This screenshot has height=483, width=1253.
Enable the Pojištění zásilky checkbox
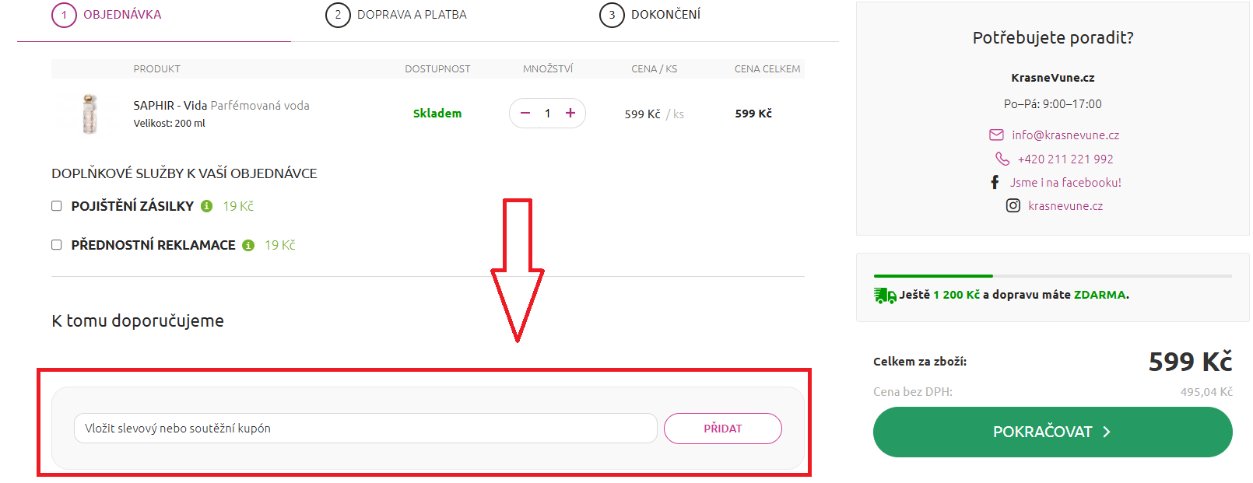[x=57, y=206]
